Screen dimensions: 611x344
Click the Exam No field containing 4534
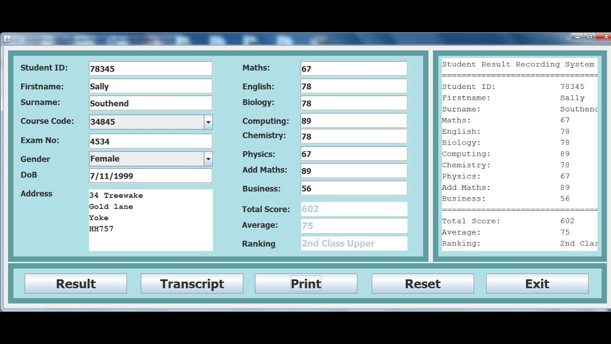(150, 141)
